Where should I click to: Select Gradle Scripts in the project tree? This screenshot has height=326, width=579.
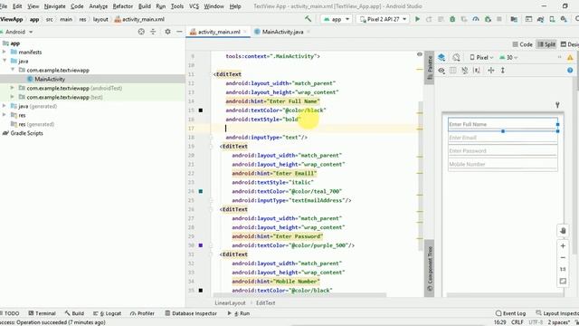point(26,133)
